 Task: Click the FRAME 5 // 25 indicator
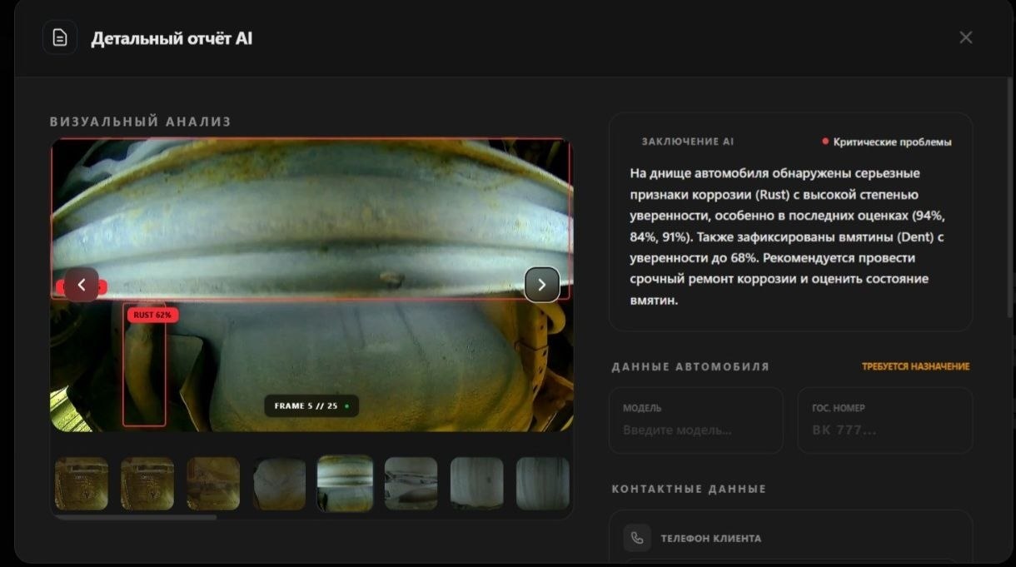click(x=311, y=406)
